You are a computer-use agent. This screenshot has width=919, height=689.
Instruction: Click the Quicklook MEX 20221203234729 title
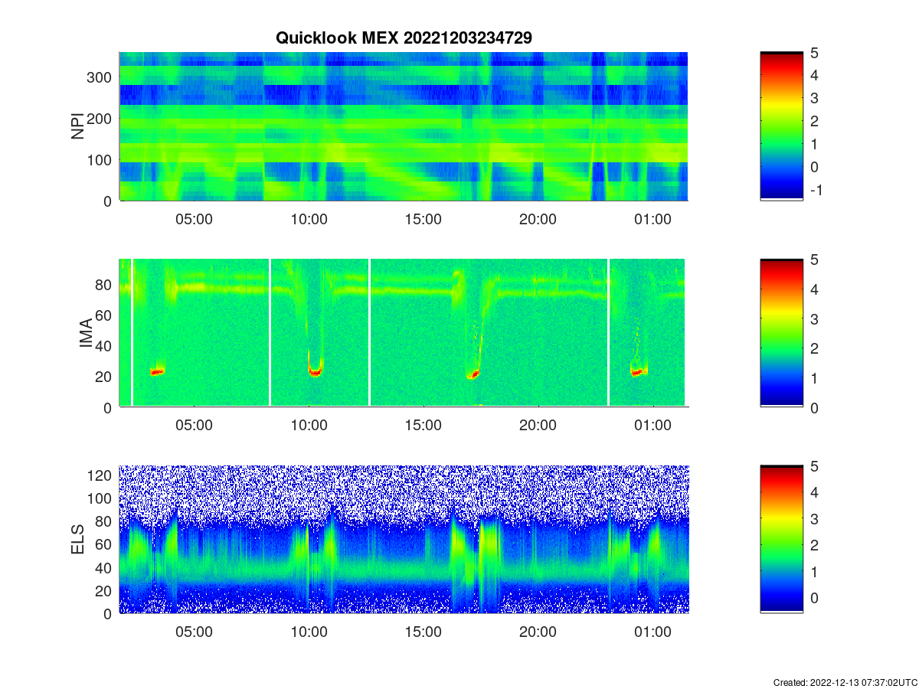(404, 38)
